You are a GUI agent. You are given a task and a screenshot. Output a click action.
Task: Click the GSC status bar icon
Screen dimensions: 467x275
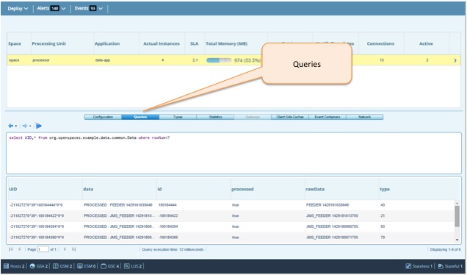[x=104, y=266]
